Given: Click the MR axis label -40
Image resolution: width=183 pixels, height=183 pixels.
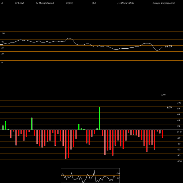Looking at the screenshot, I should pyautogui.click(x=179, y=144).
